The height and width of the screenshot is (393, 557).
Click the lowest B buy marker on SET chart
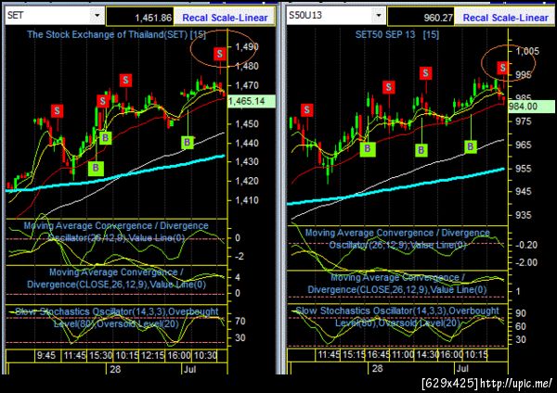pos(96,168)
